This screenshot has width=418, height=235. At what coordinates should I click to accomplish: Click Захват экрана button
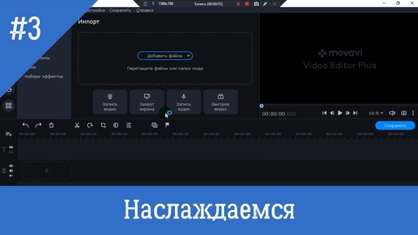click(x=146, y=102)
